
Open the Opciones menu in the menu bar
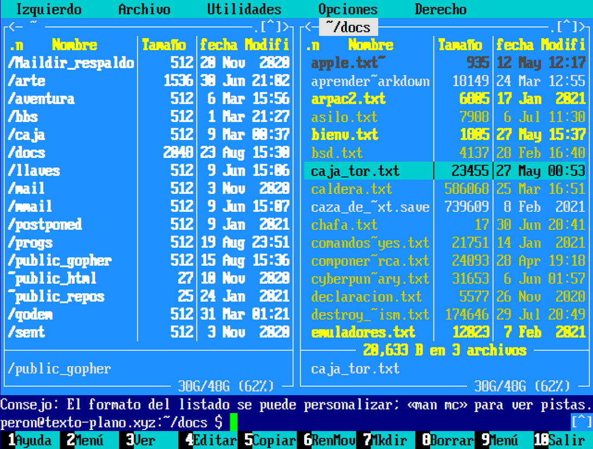click(348, 9)
